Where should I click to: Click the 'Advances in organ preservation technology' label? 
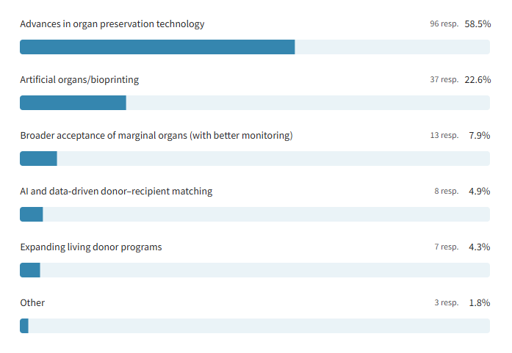coord(112,24)
